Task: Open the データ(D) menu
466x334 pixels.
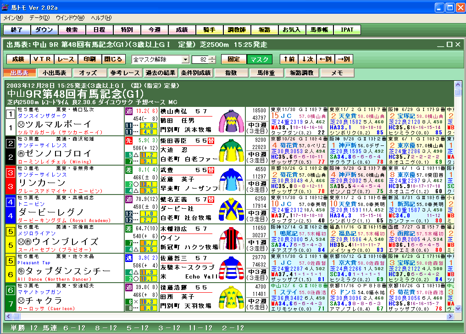Action: tap(39, 18)
